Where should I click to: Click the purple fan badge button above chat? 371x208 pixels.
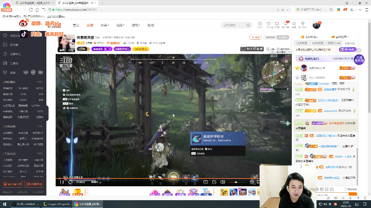pyautogui.click(x=347, y=49)
